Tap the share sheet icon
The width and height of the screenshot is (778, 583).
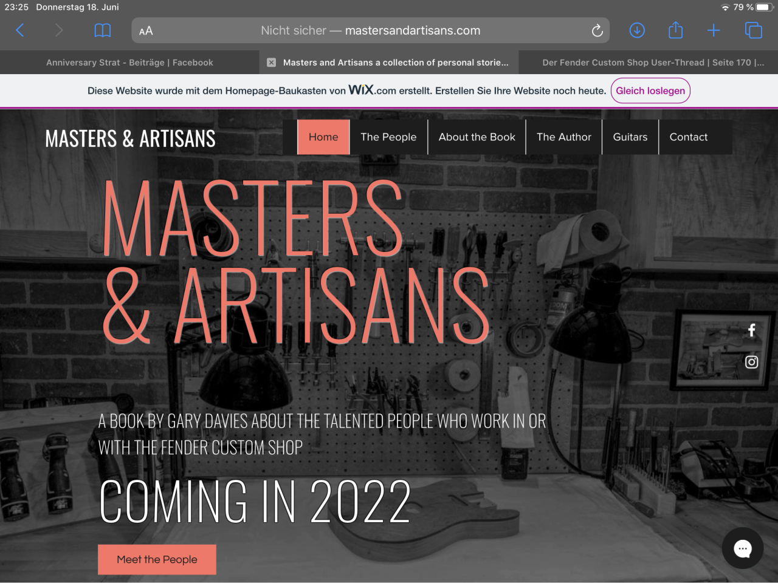[675, 30]
